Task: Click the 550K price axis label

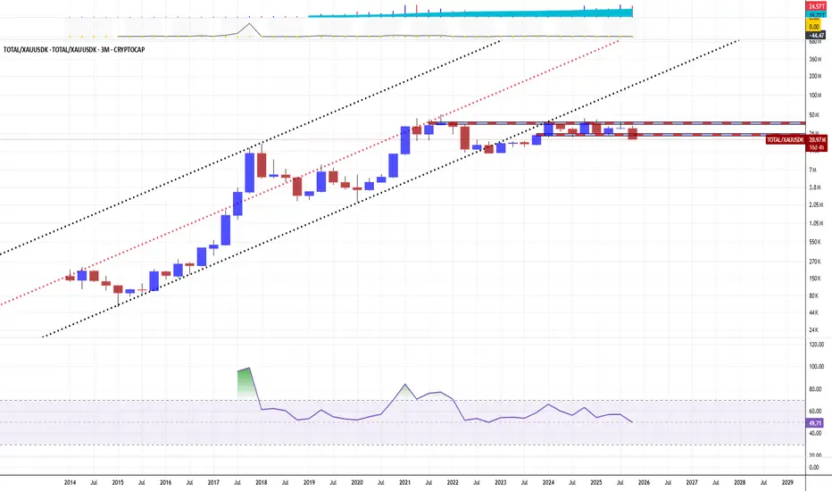Action: click(815, 242)
